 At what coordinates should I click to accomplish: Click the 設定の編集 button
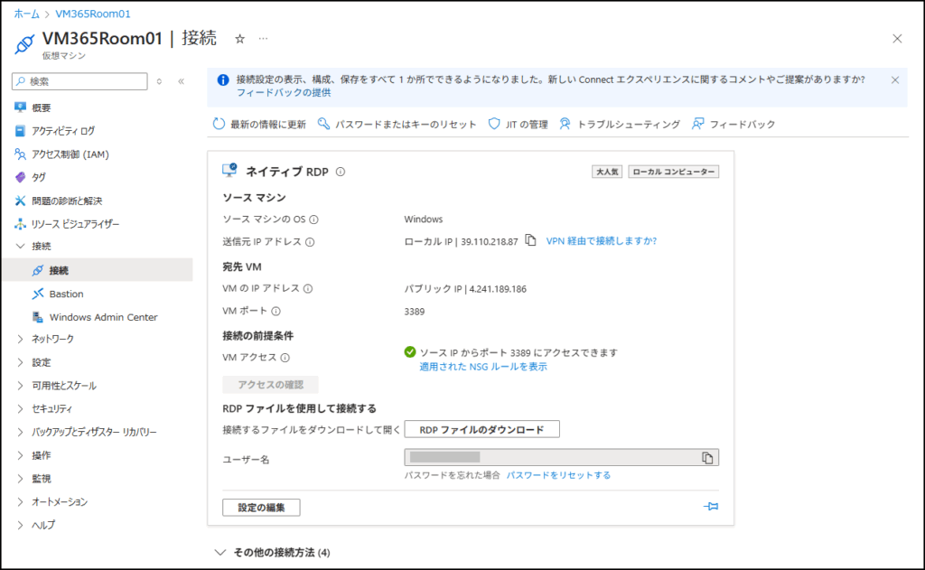point(261,507)
